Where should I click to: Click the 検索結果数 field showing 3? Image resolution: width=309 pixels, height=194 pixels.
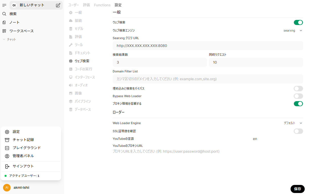(160, 62)
